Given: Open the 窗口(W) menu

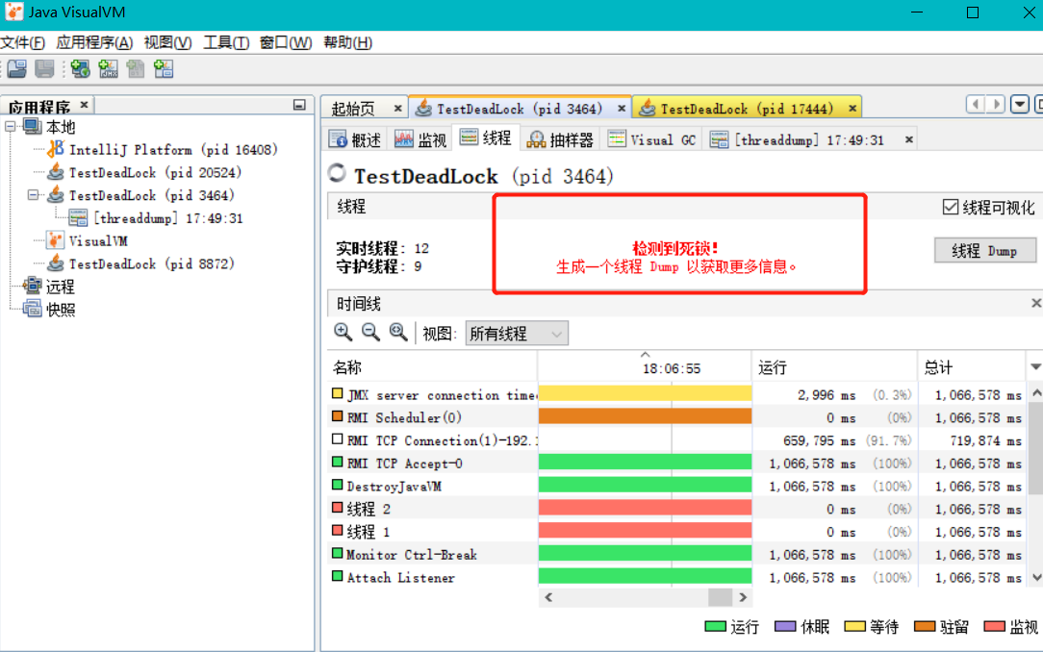Looking at the screenshot, I should click(x=286, y=42).
